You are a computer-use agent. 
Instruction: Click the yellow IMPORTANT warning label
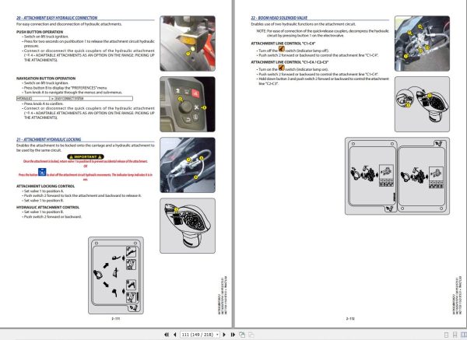coord(86,156)
